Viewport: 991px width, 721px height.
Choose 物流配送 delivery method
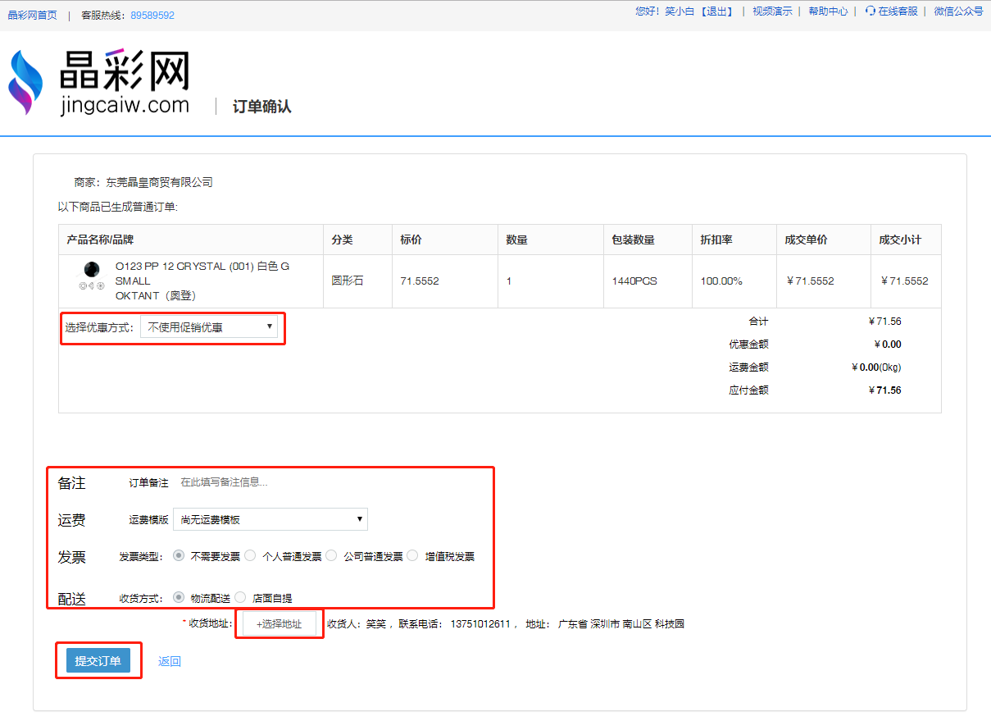point(179,597)
